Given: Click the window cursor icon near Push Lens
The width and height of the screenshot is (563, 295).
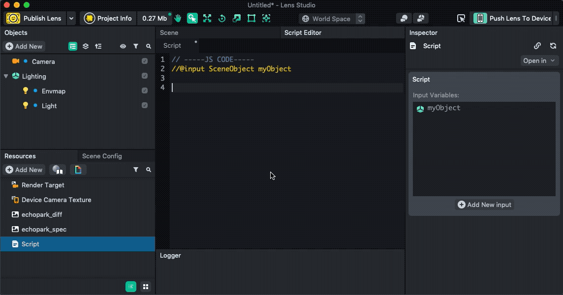Looking at the screenshot, I should tap(461, 18).
